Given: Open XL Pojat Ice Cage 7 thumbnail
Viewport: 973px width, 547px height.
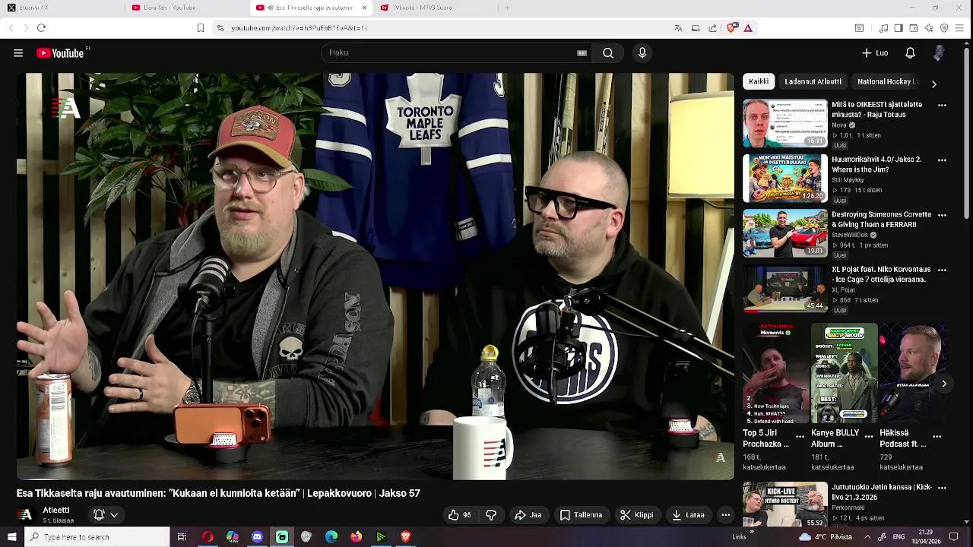Looking at the screenshot, I should tap(785, 289).
